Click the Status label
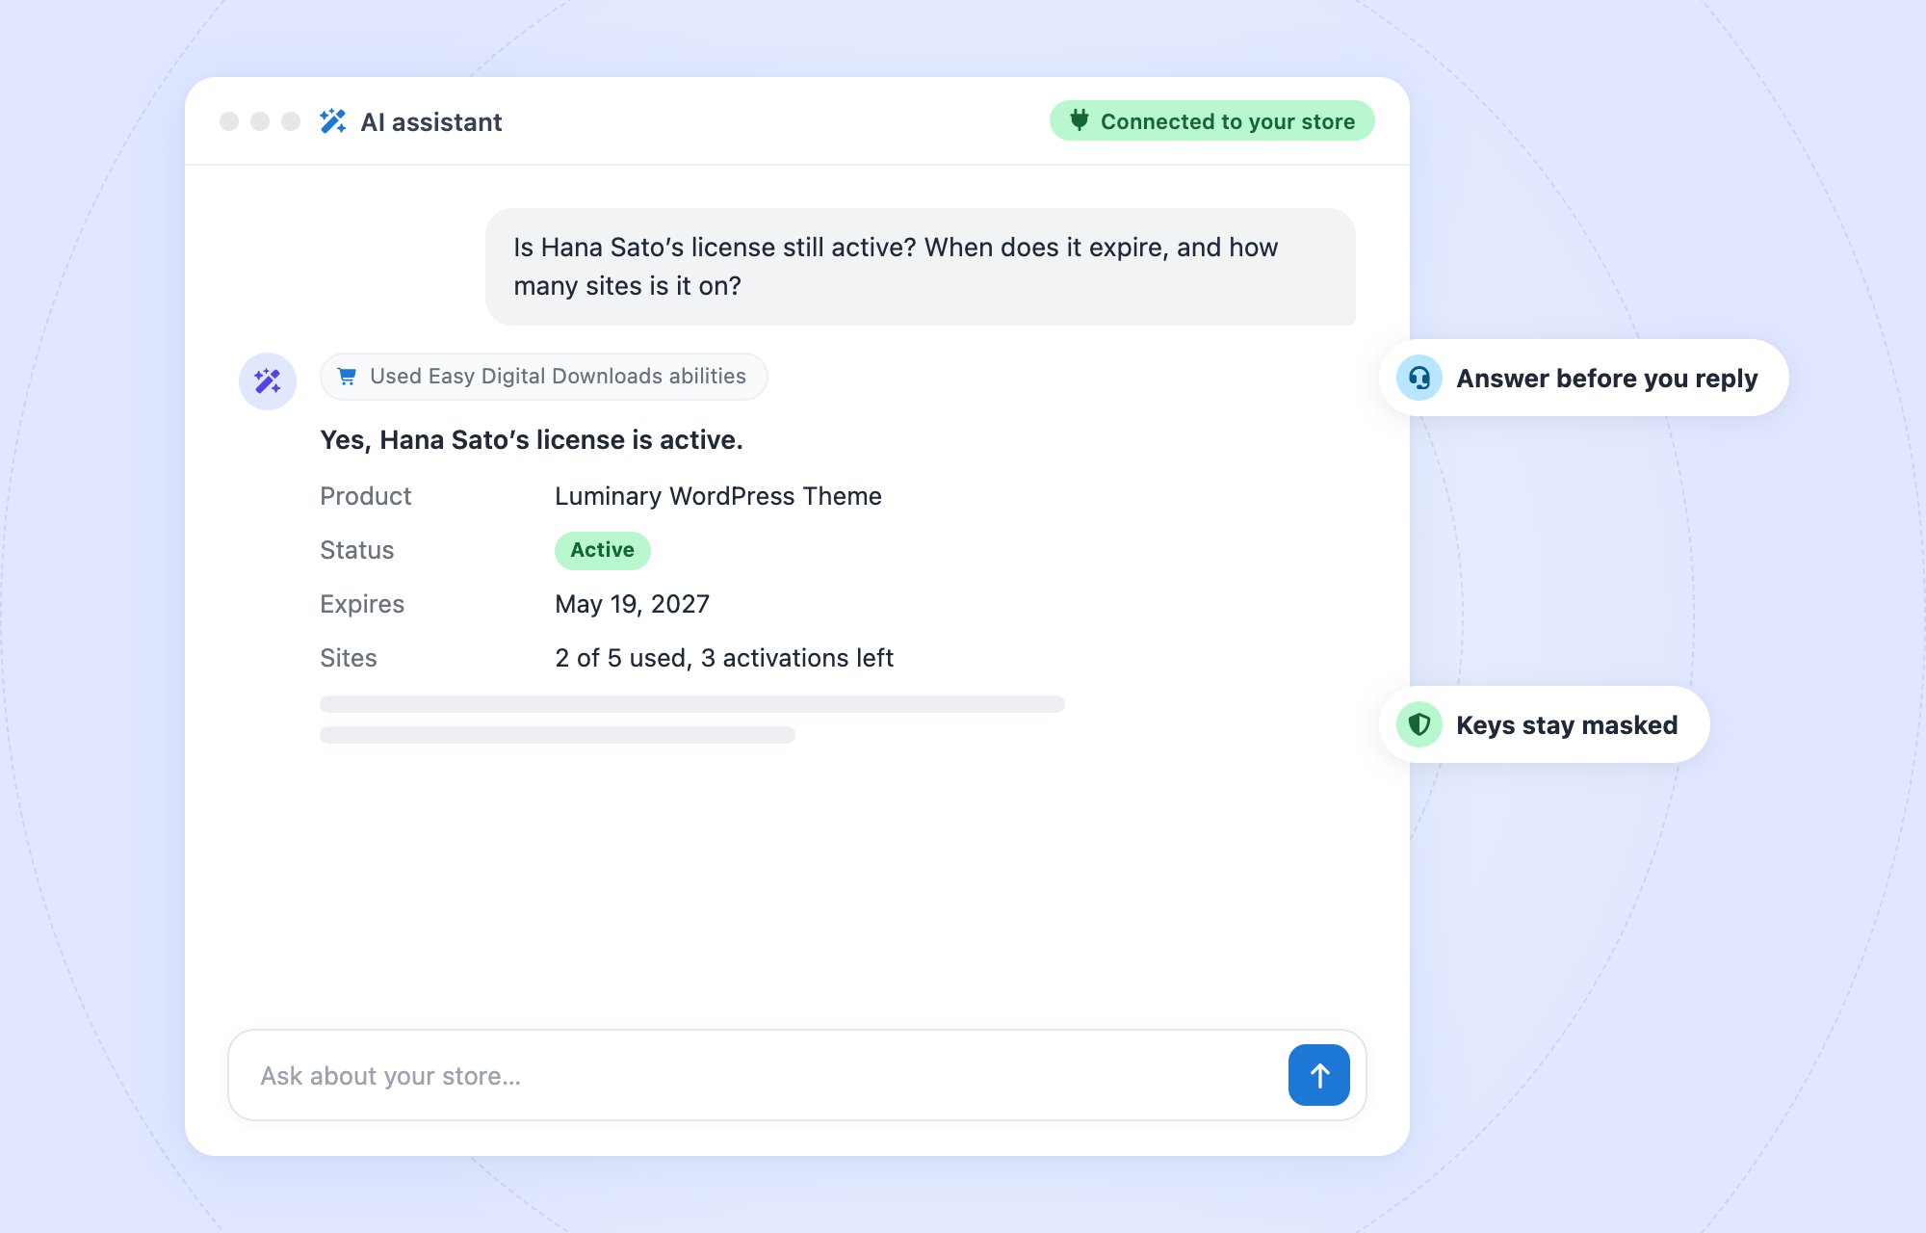 (x=356, y=550)
